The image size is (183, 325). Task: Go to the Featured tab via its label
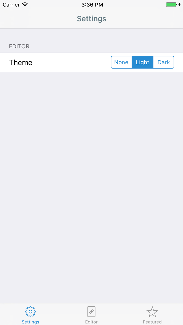click(x=152, y=322)
